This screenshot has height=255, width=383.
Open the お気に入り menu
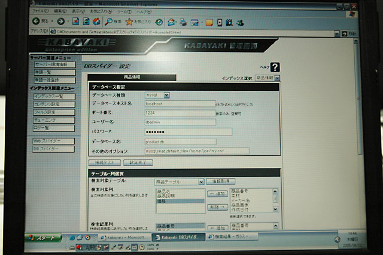[101, 11]
